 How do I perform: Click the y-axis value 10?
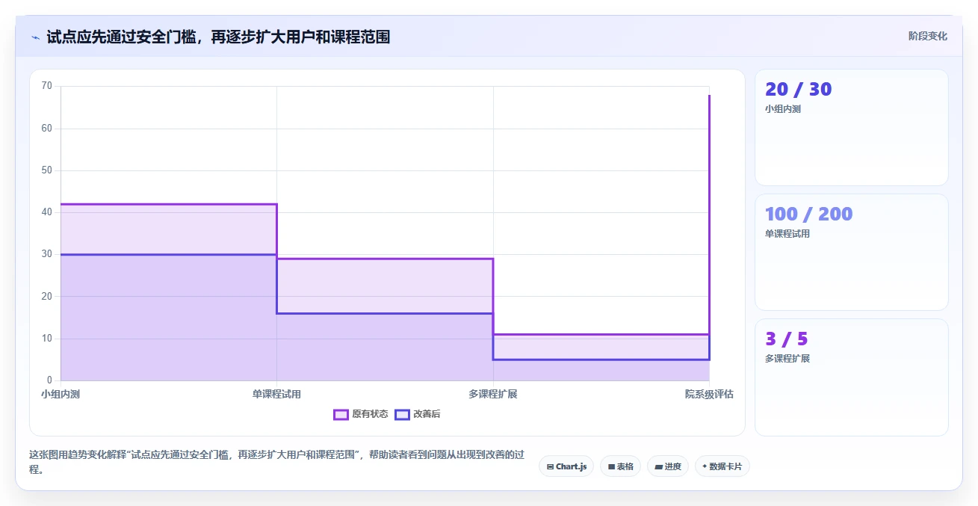47,339
